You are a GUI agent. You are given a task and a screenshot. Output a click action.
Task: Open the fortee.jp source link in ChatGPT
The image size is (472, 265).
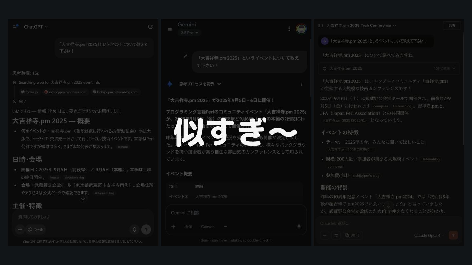(29, 92)
